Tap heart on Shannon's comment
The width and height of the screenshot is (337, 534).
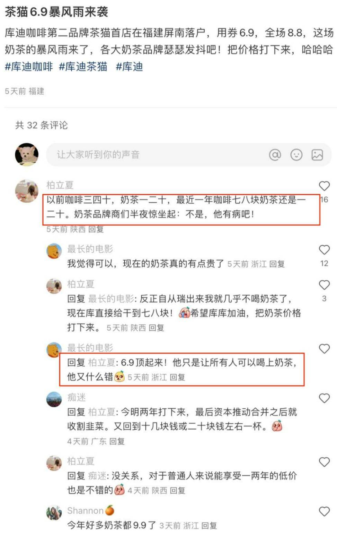point(324,511)
